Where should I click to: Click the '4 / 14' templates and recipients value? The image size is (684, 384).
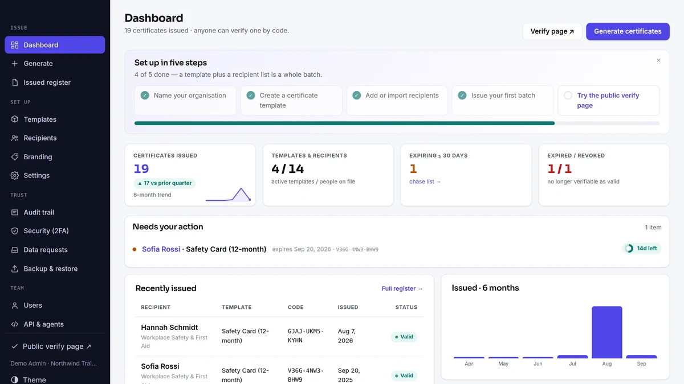click(x=287, y=169)
